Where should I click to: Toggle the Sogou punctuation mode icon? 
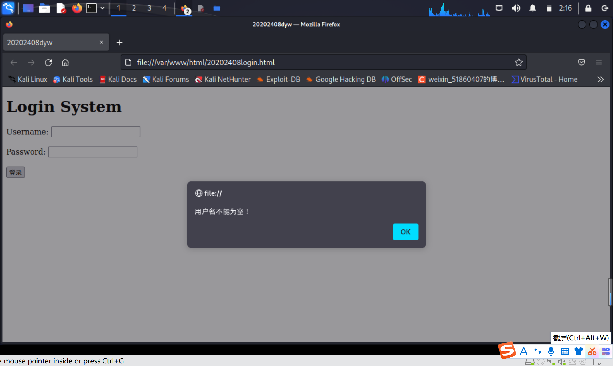tap(537, 351)
